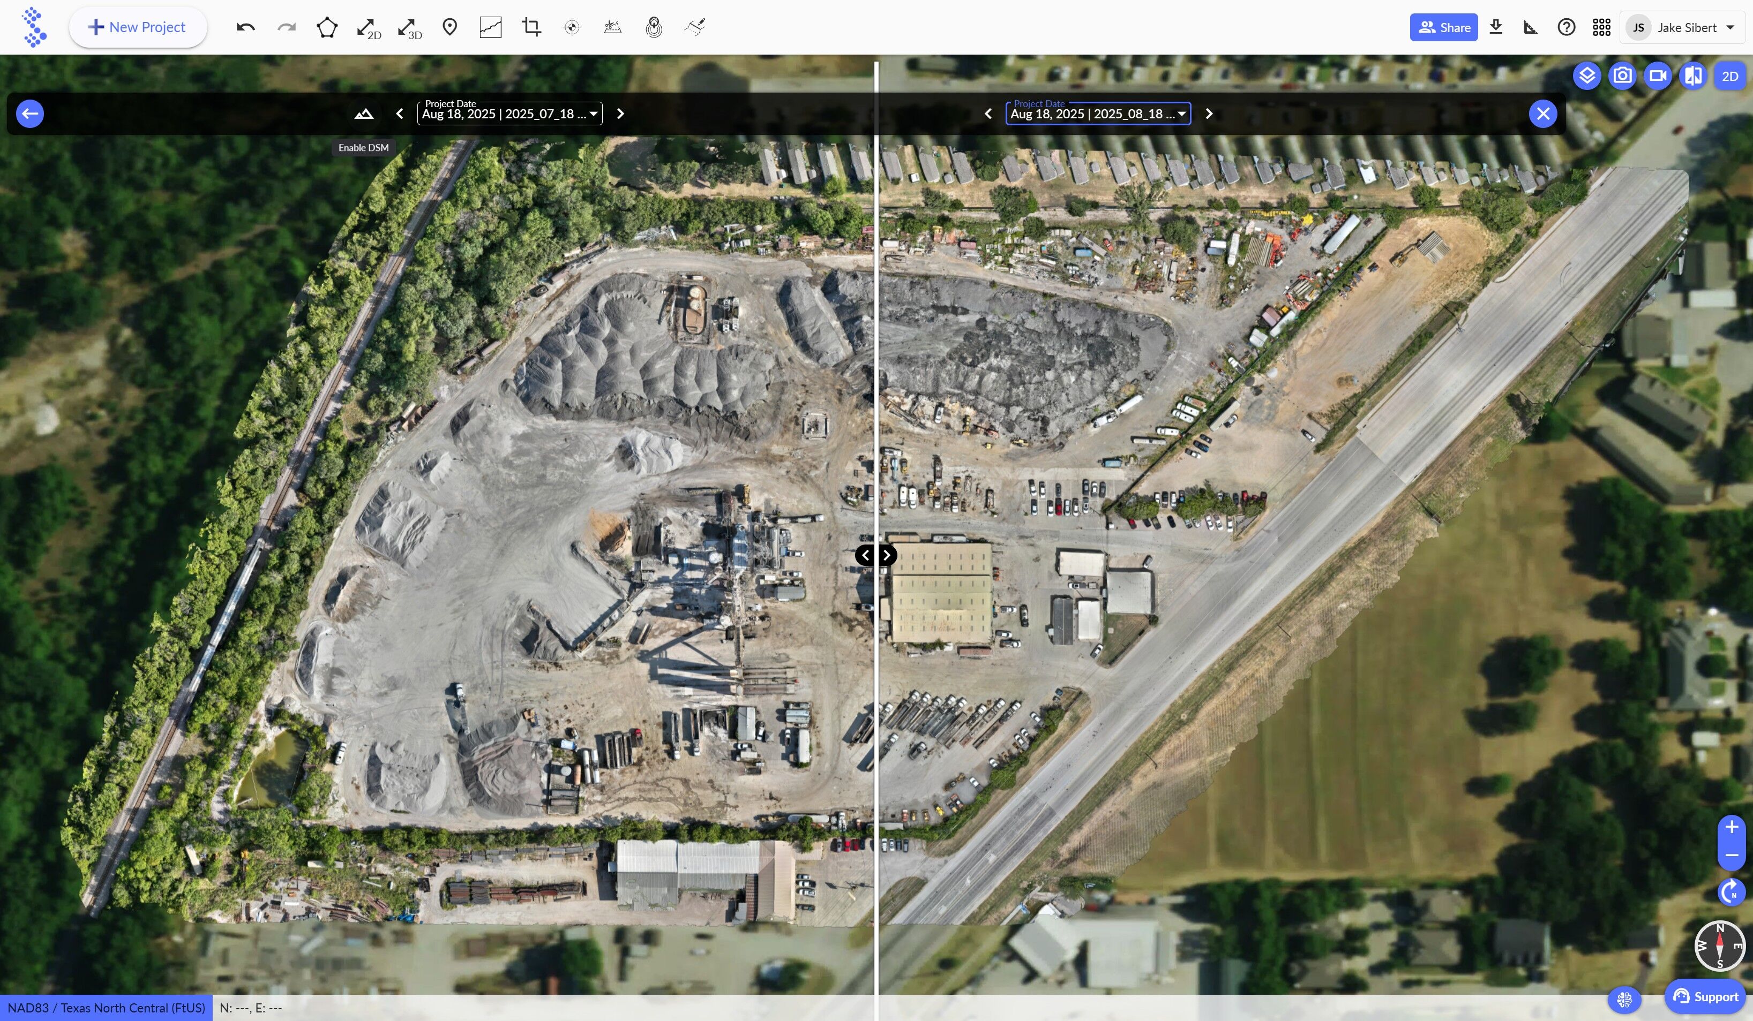Image resolution: width=1753 pixels, height=1021 pixels.
Task: Grab the compare slider handle
Action: [876, 555]
